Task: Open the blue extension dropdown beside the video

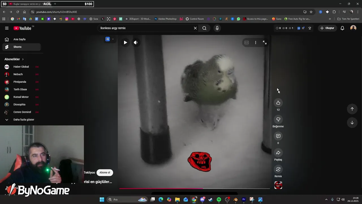Action: pyautogui.click(x=109, y=39)
